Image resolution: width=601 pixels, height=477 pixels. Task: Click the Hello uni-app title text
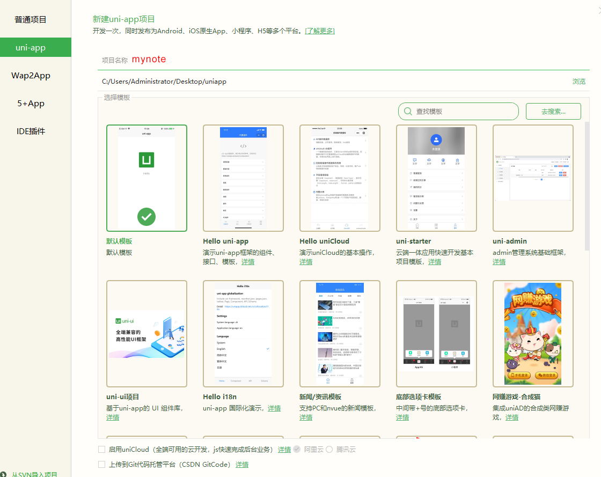pos(226,241)
